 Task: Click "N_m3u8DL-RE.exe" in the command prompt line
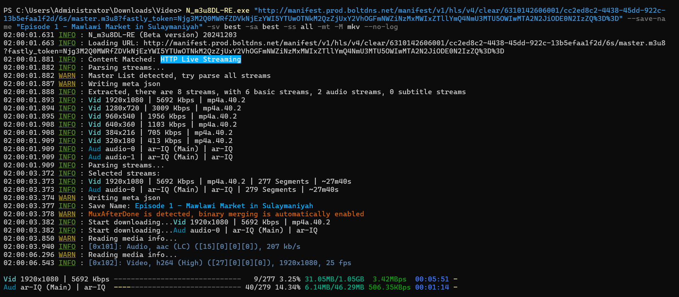(217, 11)
